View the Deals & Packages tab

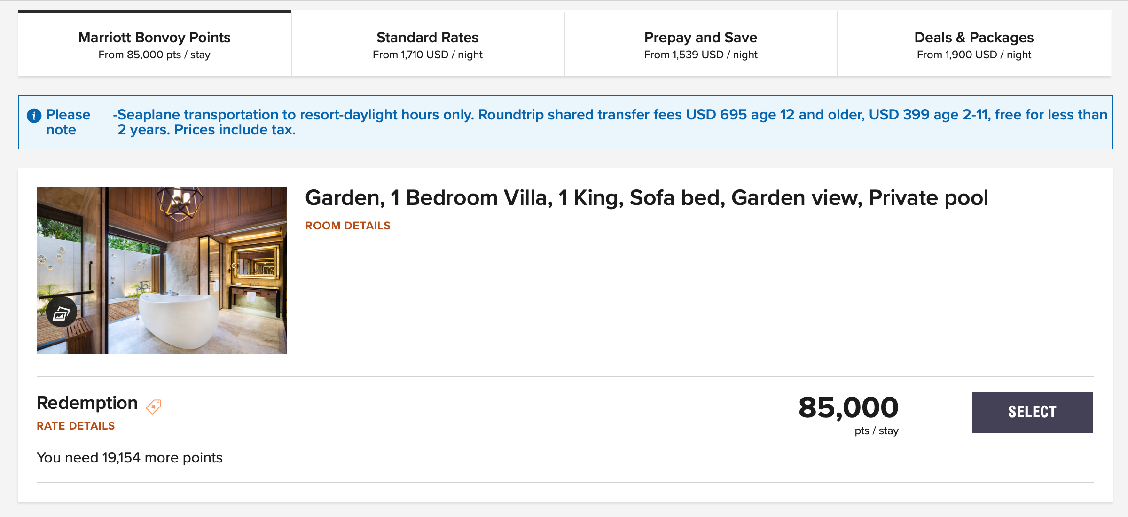click(974, 44)
